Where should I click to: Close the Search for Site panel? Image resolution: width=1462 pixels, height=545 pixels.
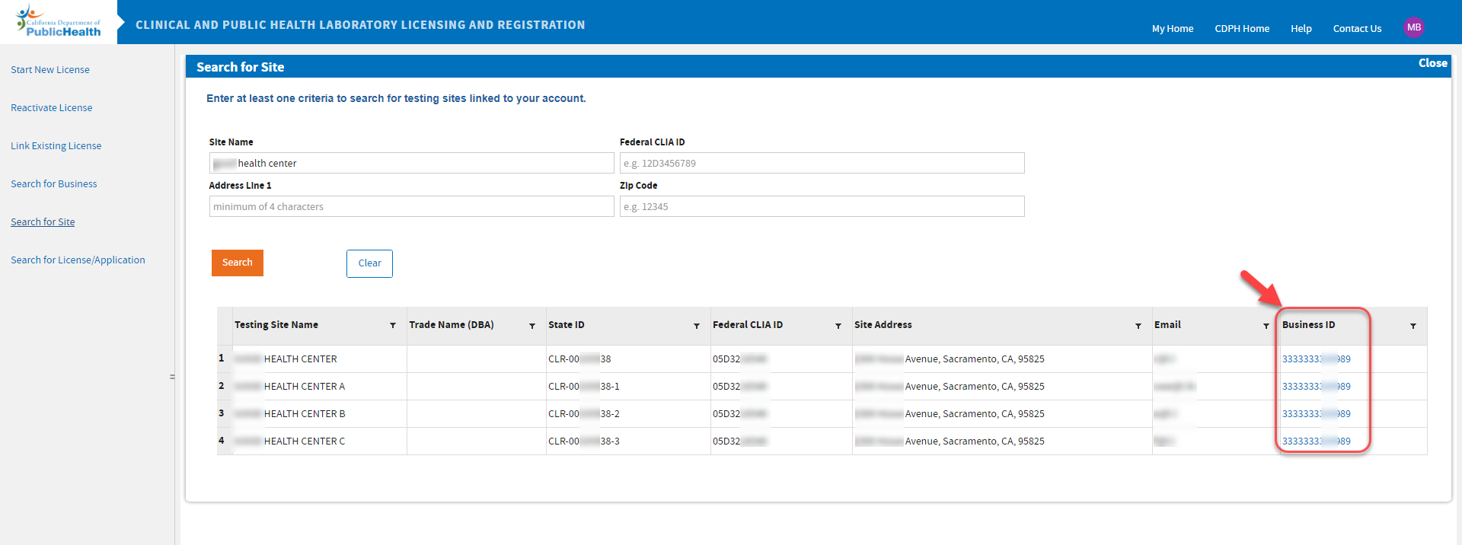(x=1432, y=63)
